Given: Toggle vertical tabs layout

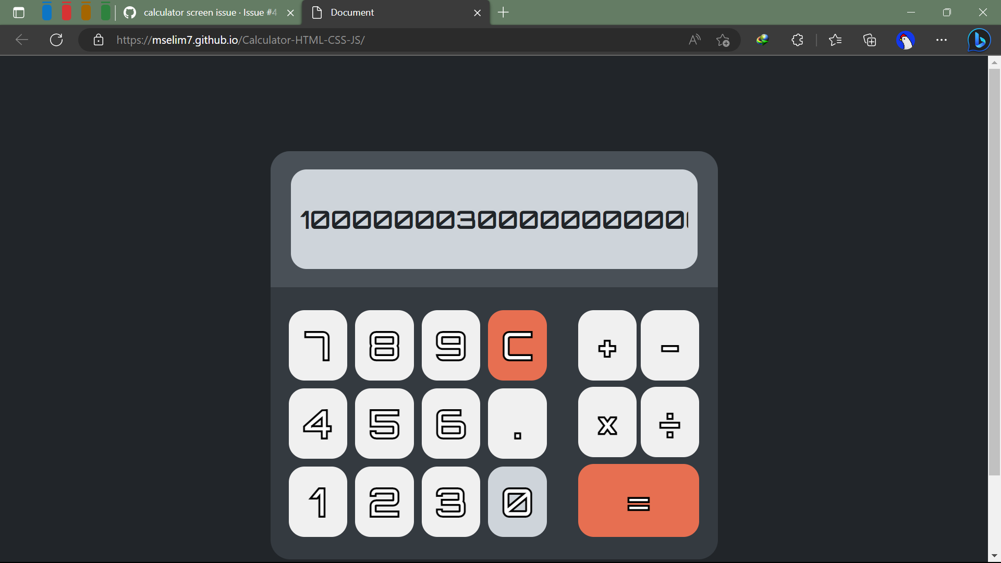Looking at the screenshot, I should (x=19, y=13).
